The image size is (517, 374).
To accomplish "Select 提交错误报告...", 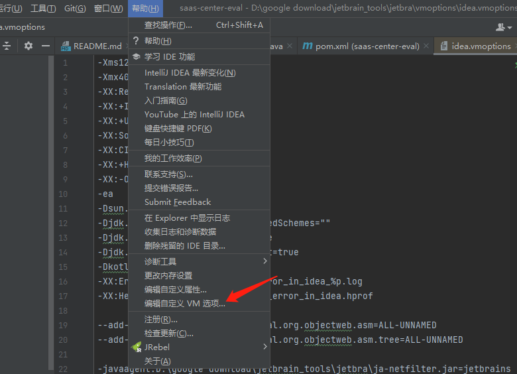I will point(199,188).
